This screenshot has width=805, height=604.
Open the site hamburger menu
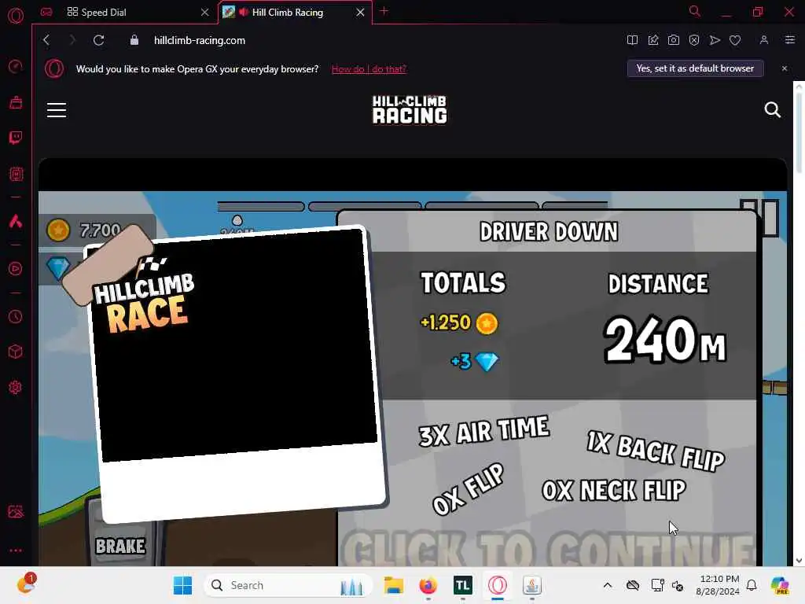57,110
